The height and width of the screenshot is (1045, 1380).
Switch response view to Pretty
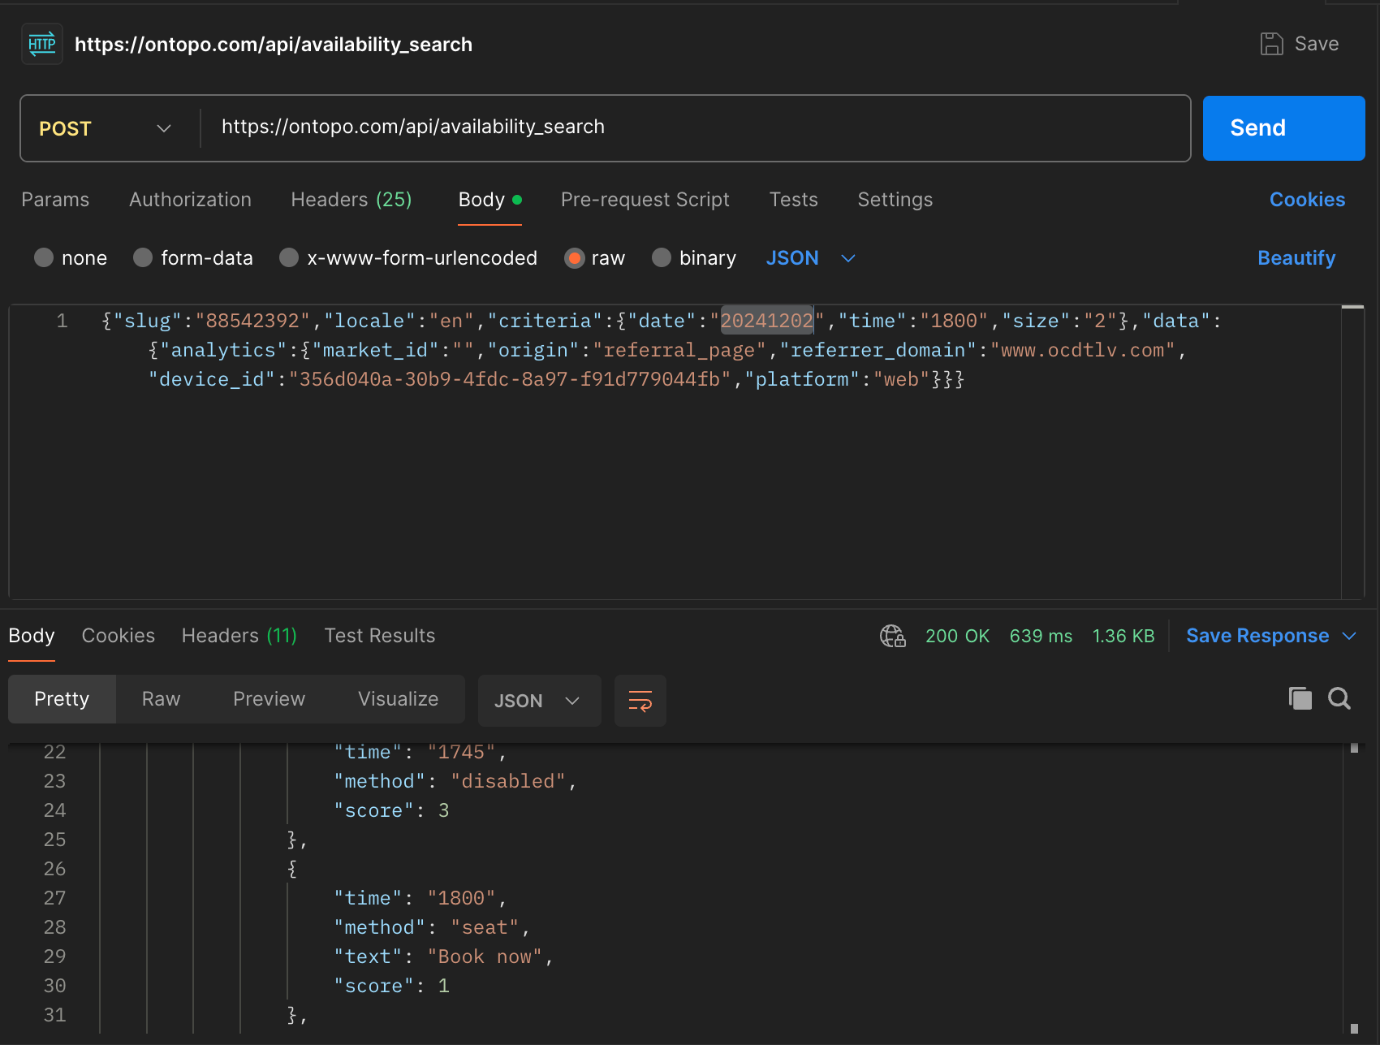[62, 699]
